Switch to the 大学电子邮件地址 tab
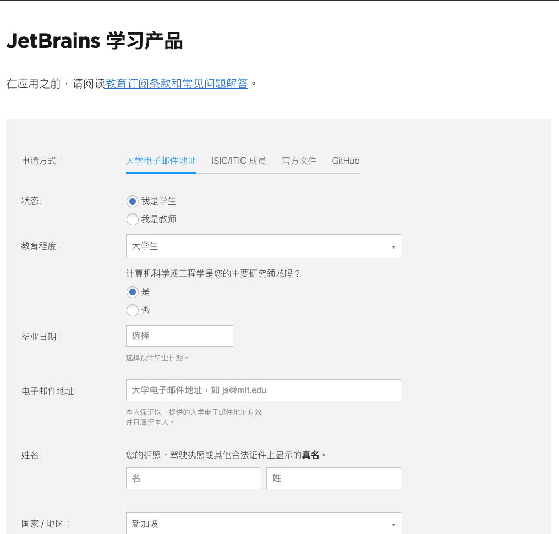Screen dimensions: 559x534 161,161
